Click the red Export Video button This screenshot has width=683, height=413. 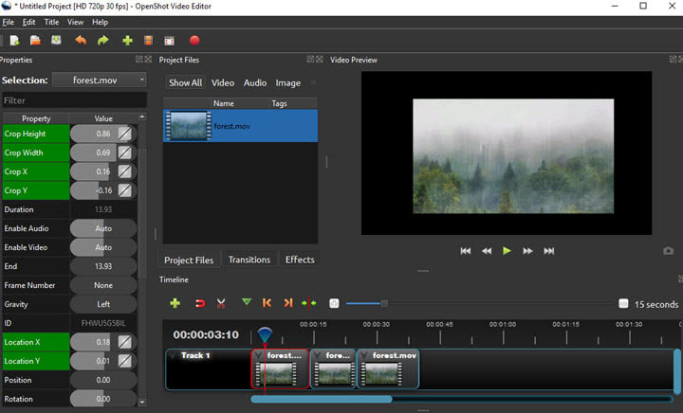(194, 41)
